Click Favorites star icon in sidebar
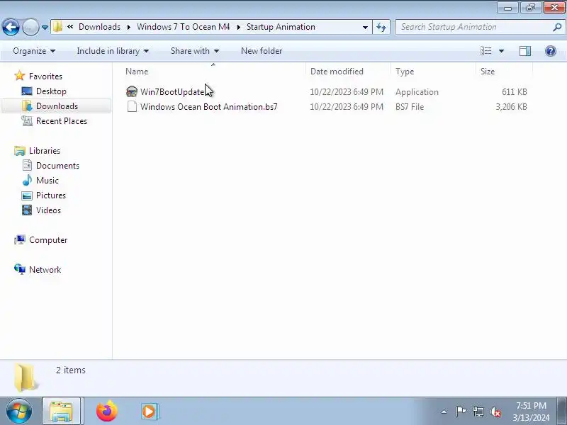Screen dimensions: 567x425 [x=20, y=76]
